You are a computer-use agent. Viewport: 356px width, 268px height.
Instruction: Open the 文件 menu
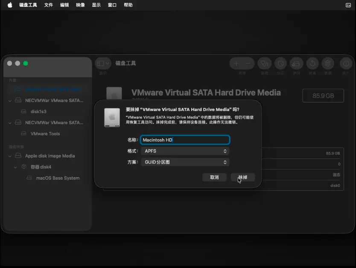tap(49, 5)
